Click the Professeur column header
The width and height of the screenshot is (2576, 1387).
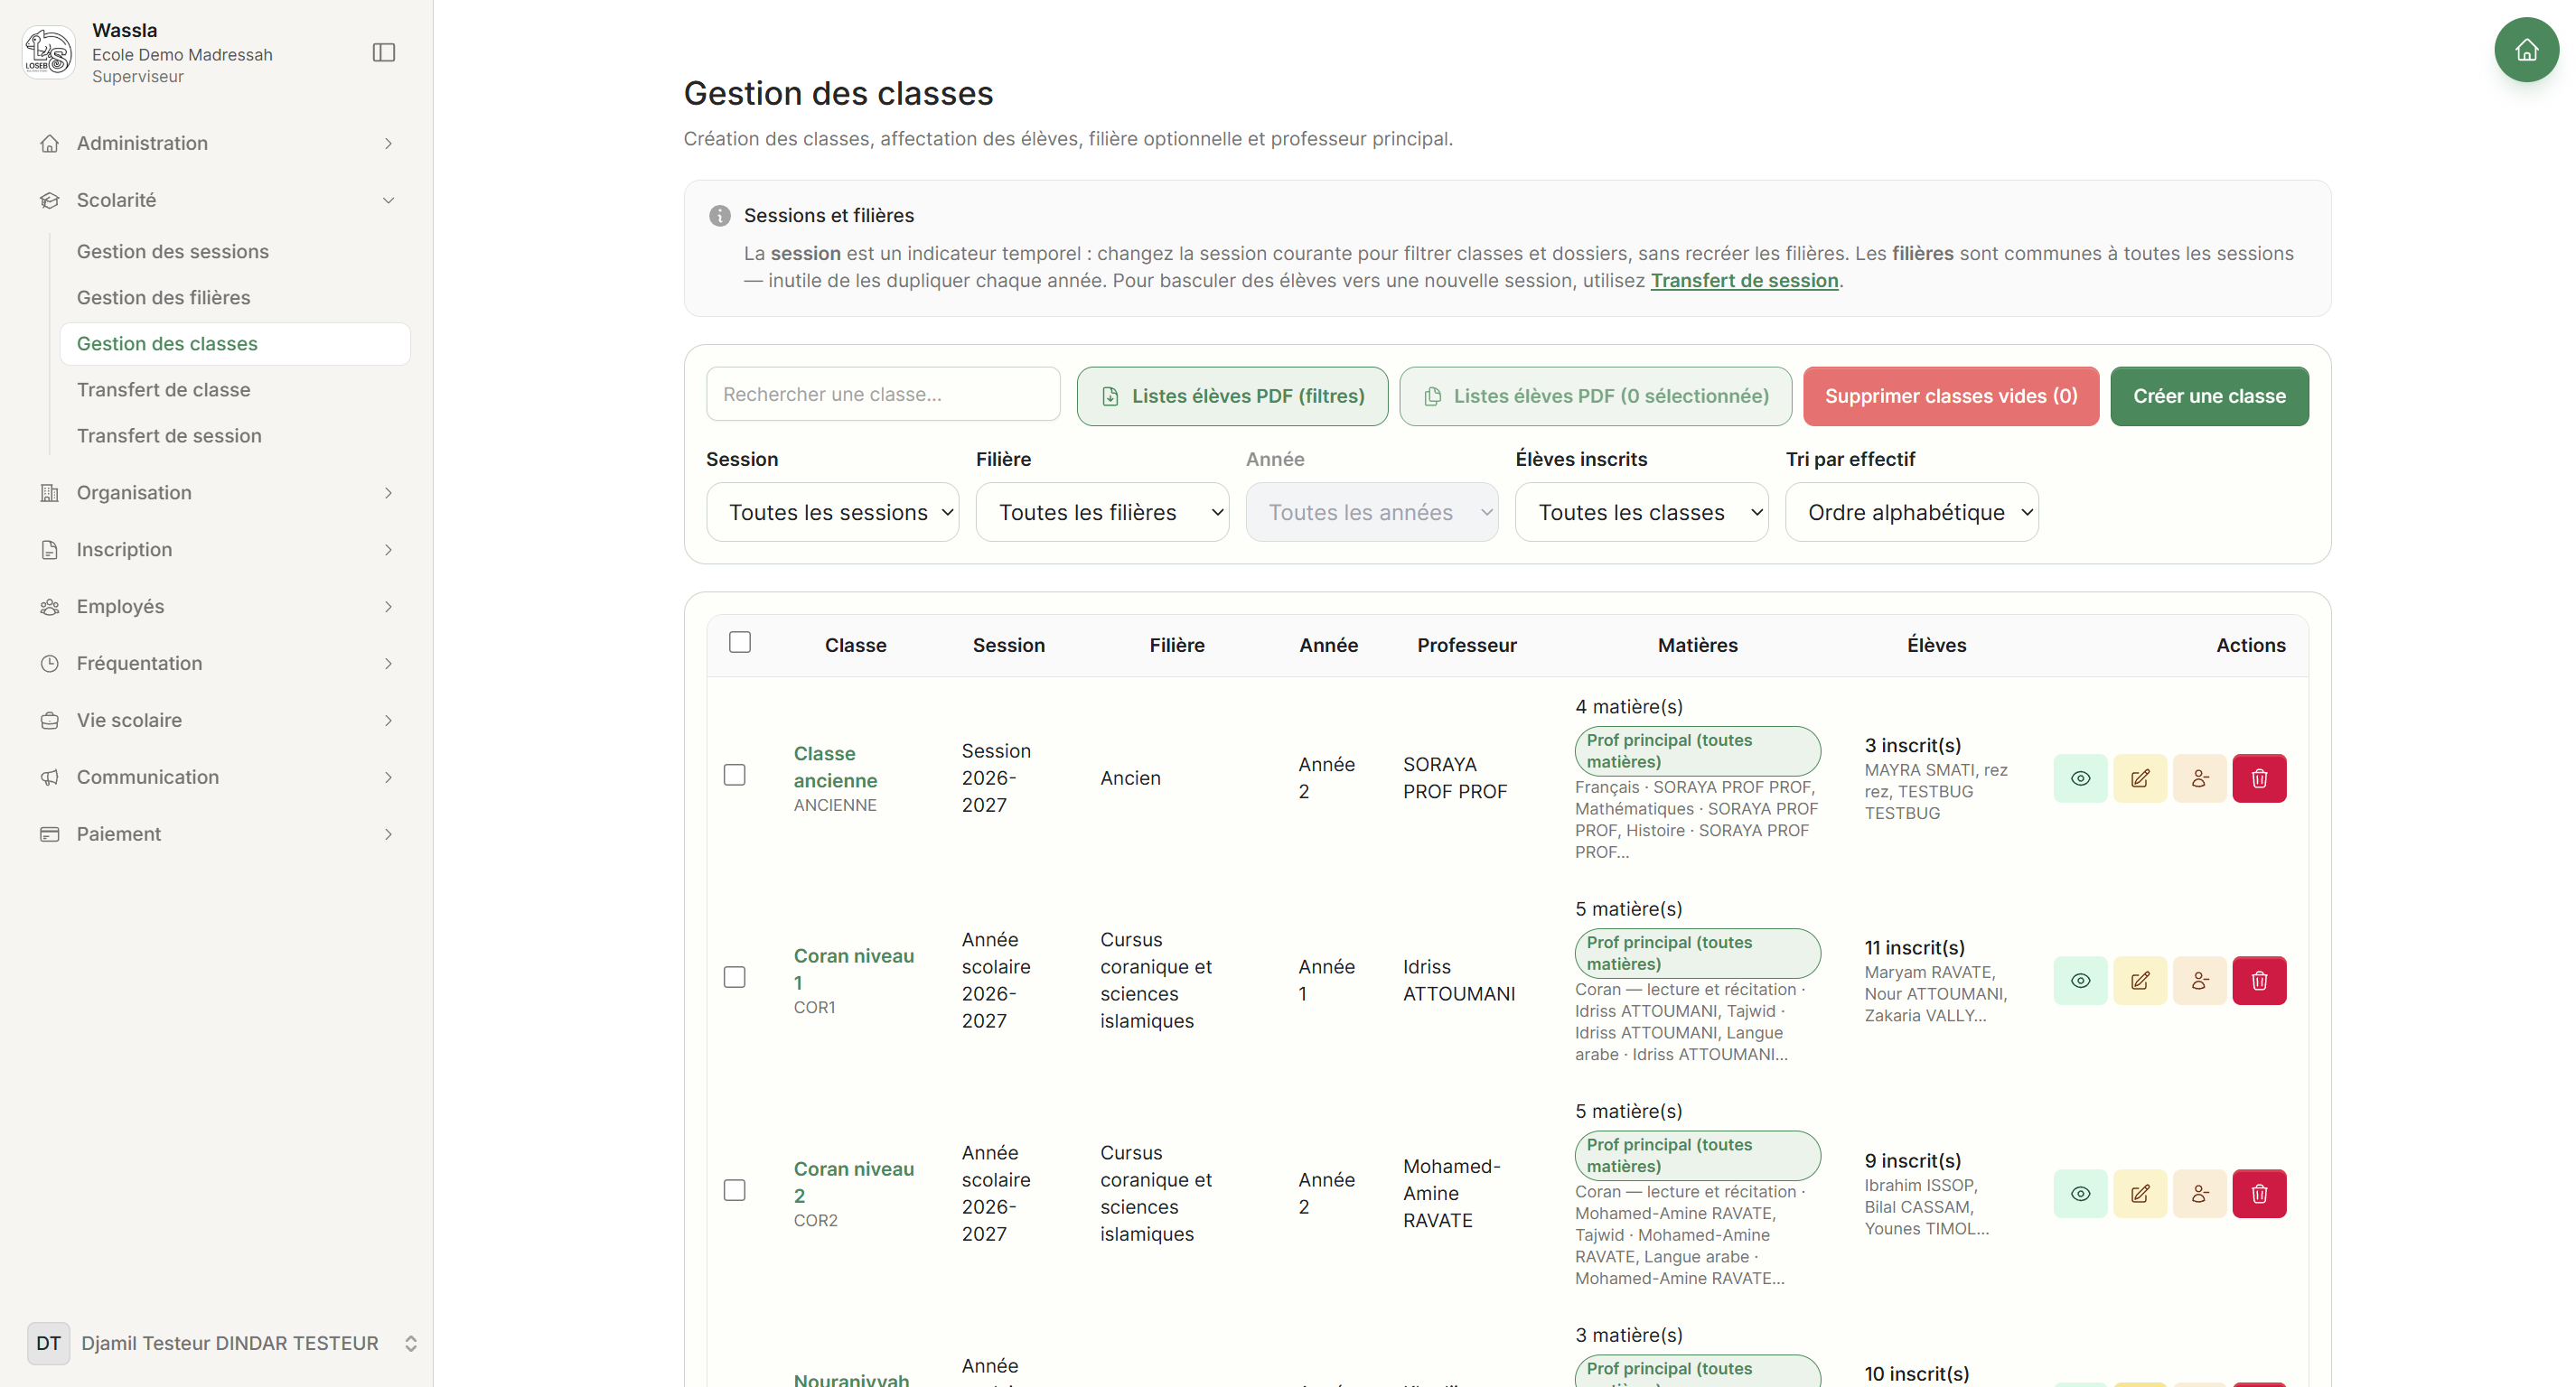click(x=1466, y=646)
